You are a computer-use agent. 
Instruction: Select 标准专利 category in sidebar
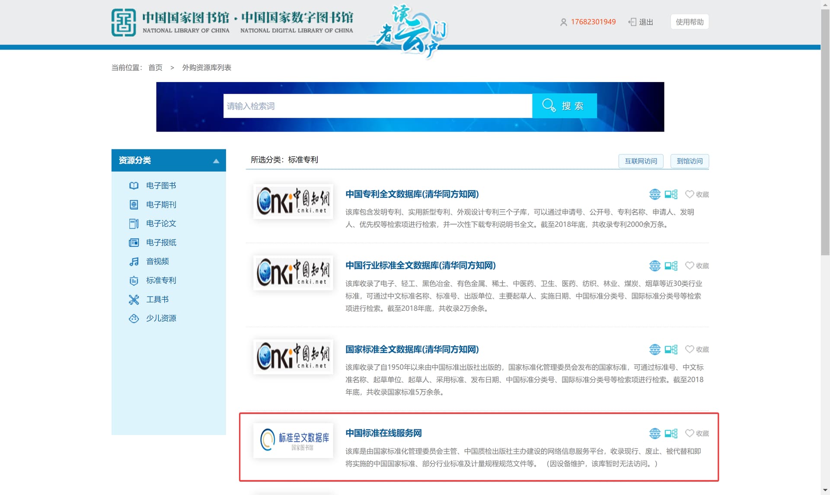pyautogui.click(x=161, y=281)
